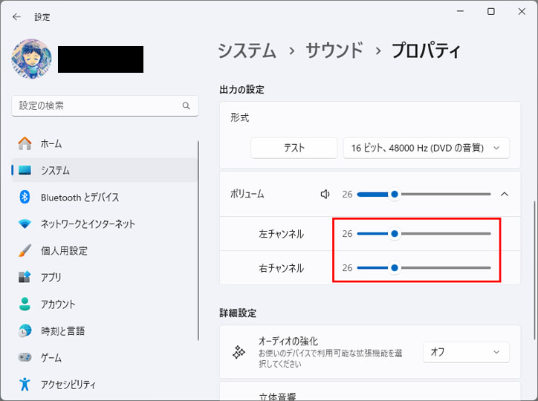This screenshot has height=401, width=538.
Task: Click the Wi-Fi icon for ネットワークとインターネット
Action: click(x=25, y=224)
